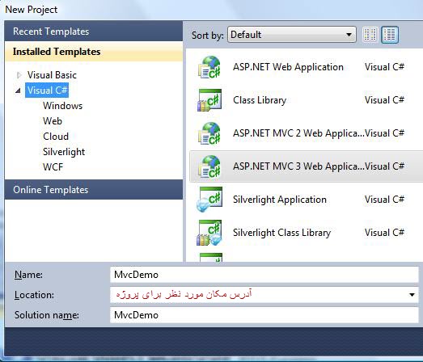
Task: Click the ASP.NET MVC 2 Web Application icon
Action: click(x=209, y=133)
